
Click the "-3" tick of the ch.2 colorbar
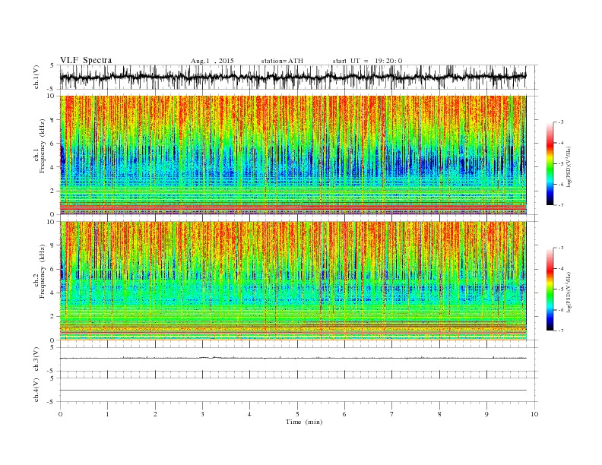click(x=560, y=248)
